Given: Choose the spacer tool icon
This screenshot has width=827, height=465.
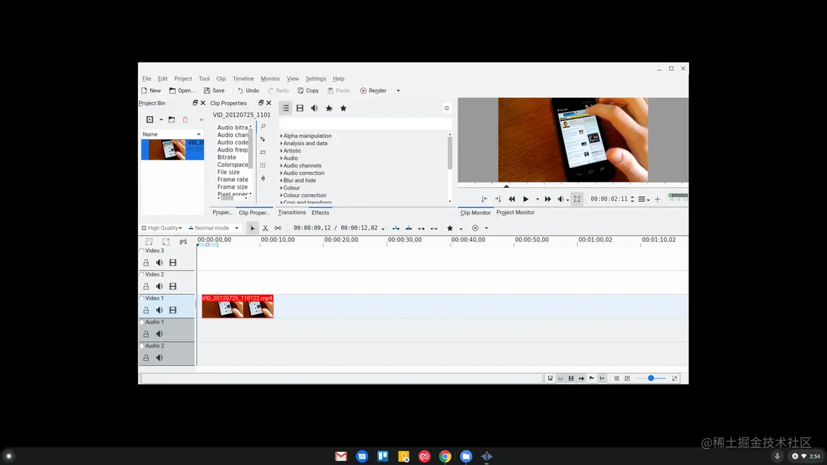Looking at the screenshot, I should [278, 228].
